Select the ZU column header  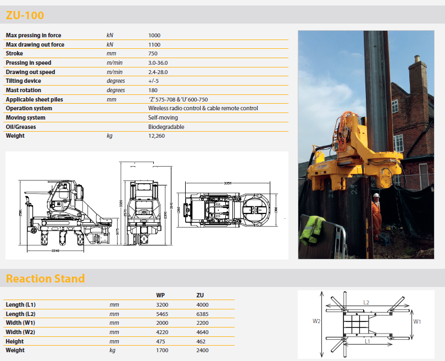coord(200,295)
